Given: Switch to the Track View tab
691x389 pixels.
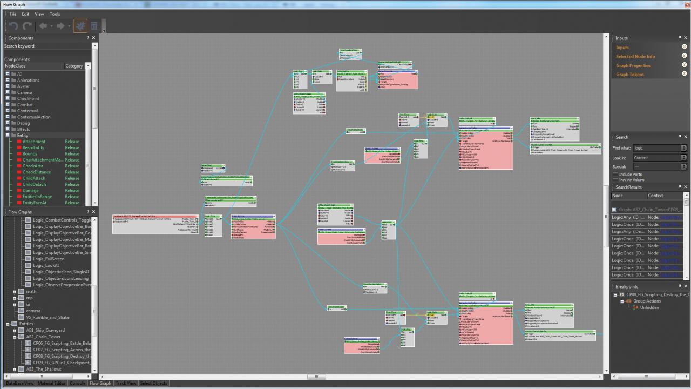Looking at the screenshot, I should [x=126, y=383].
